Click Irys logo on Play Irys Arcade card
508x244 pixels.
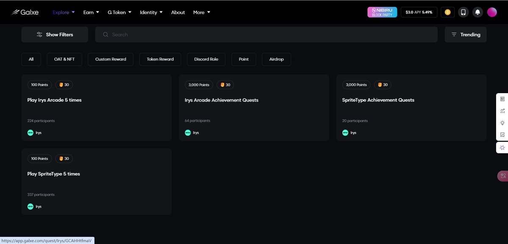[31, 133]
